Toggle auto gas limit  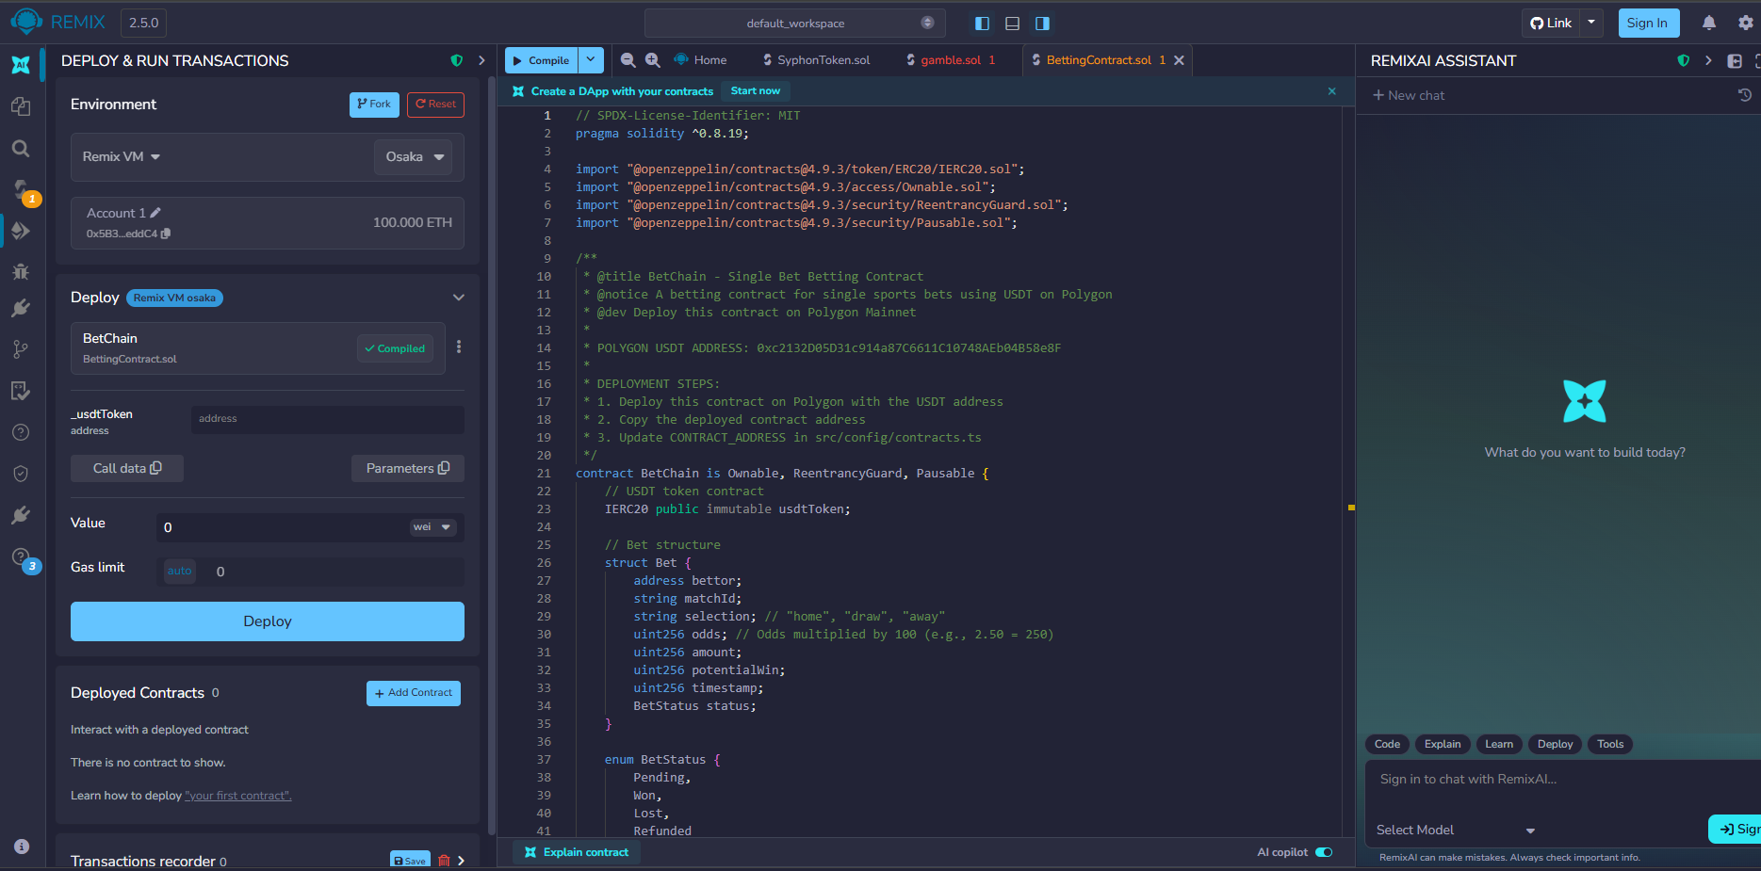click(x=179, y=571)
